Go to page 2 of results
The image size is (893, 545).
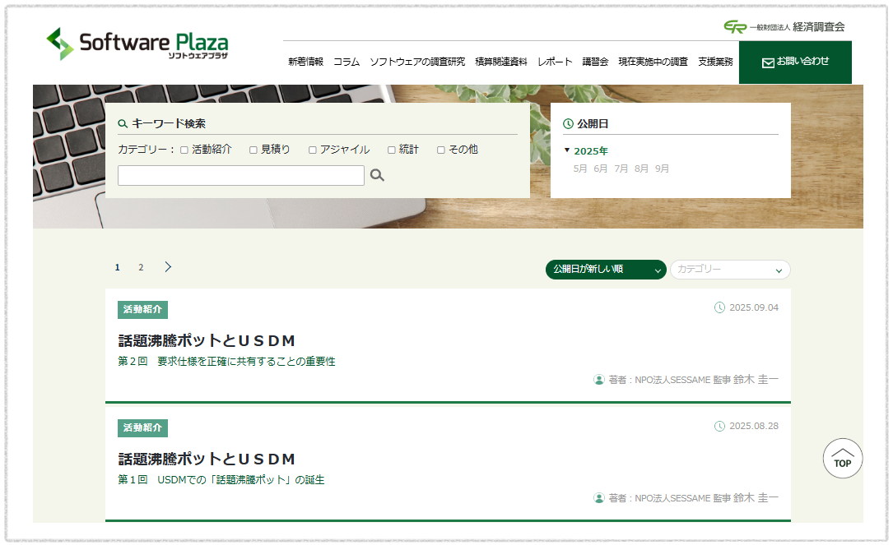tap(141, 267)
